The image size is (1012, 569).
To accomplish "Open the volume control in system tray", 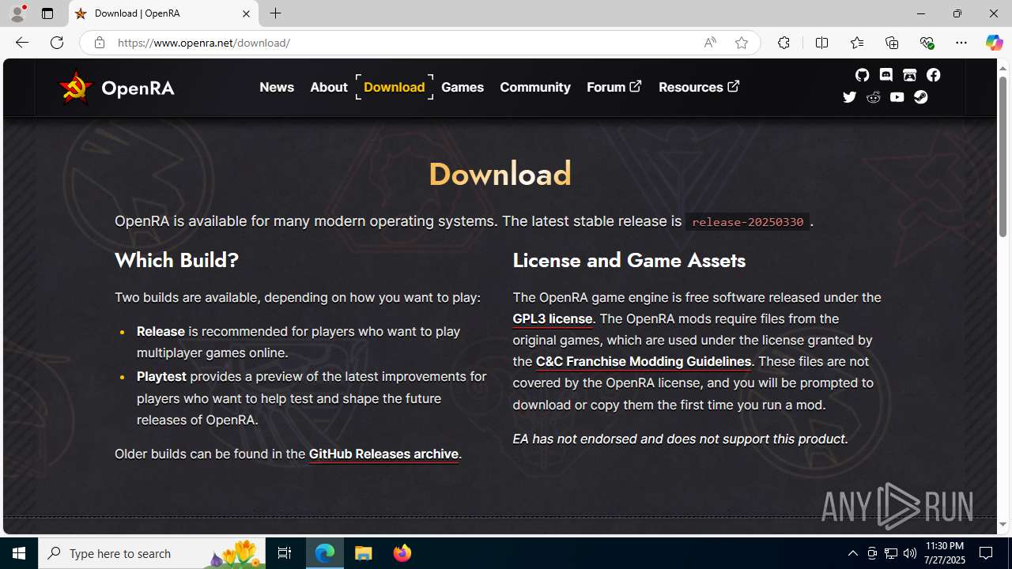I will click(909, 553).
